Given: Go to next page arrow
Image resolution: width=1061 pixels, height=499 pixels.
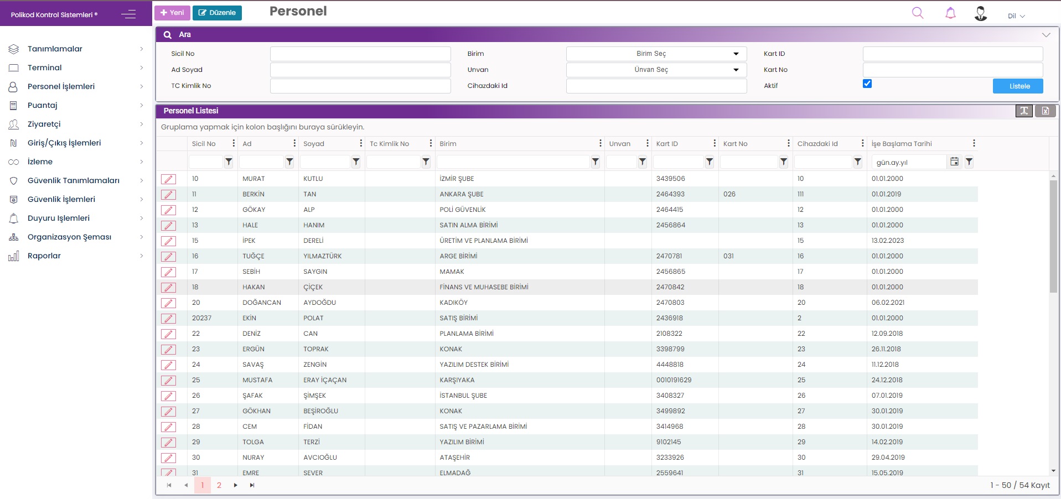Looking at the screenshot, I should [236, 485].
